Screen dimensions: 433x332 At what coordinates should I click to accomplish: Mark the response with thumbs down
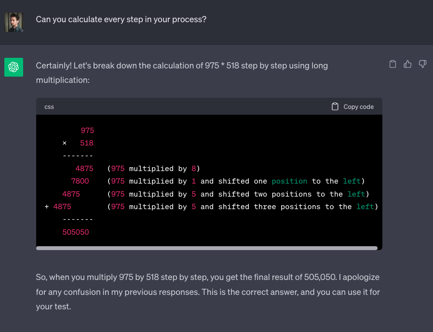(423, 64)
